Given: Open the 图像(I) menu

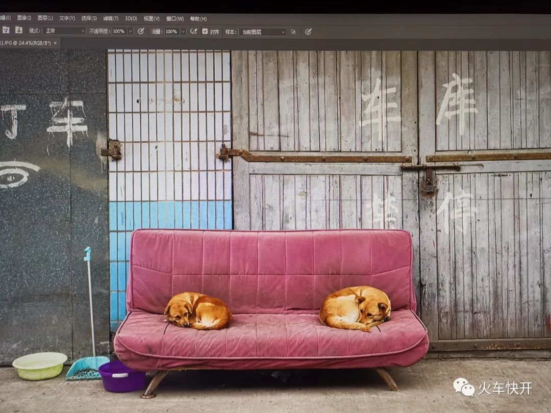Looking at the screenshot, I should (24, 18).
